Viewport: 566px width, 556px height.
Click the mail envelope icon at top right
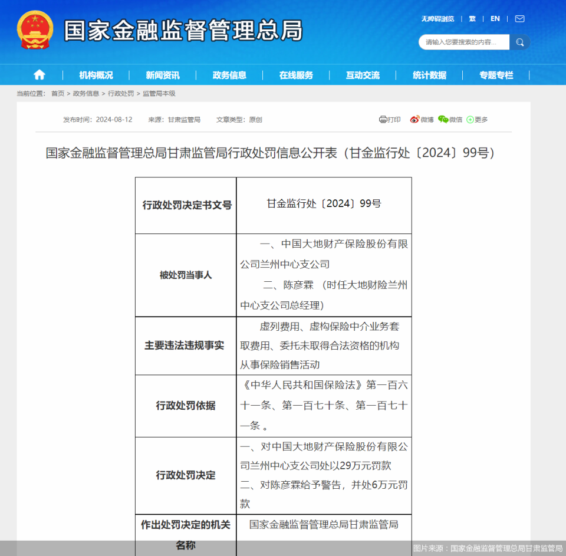click(x=519, y=18)
